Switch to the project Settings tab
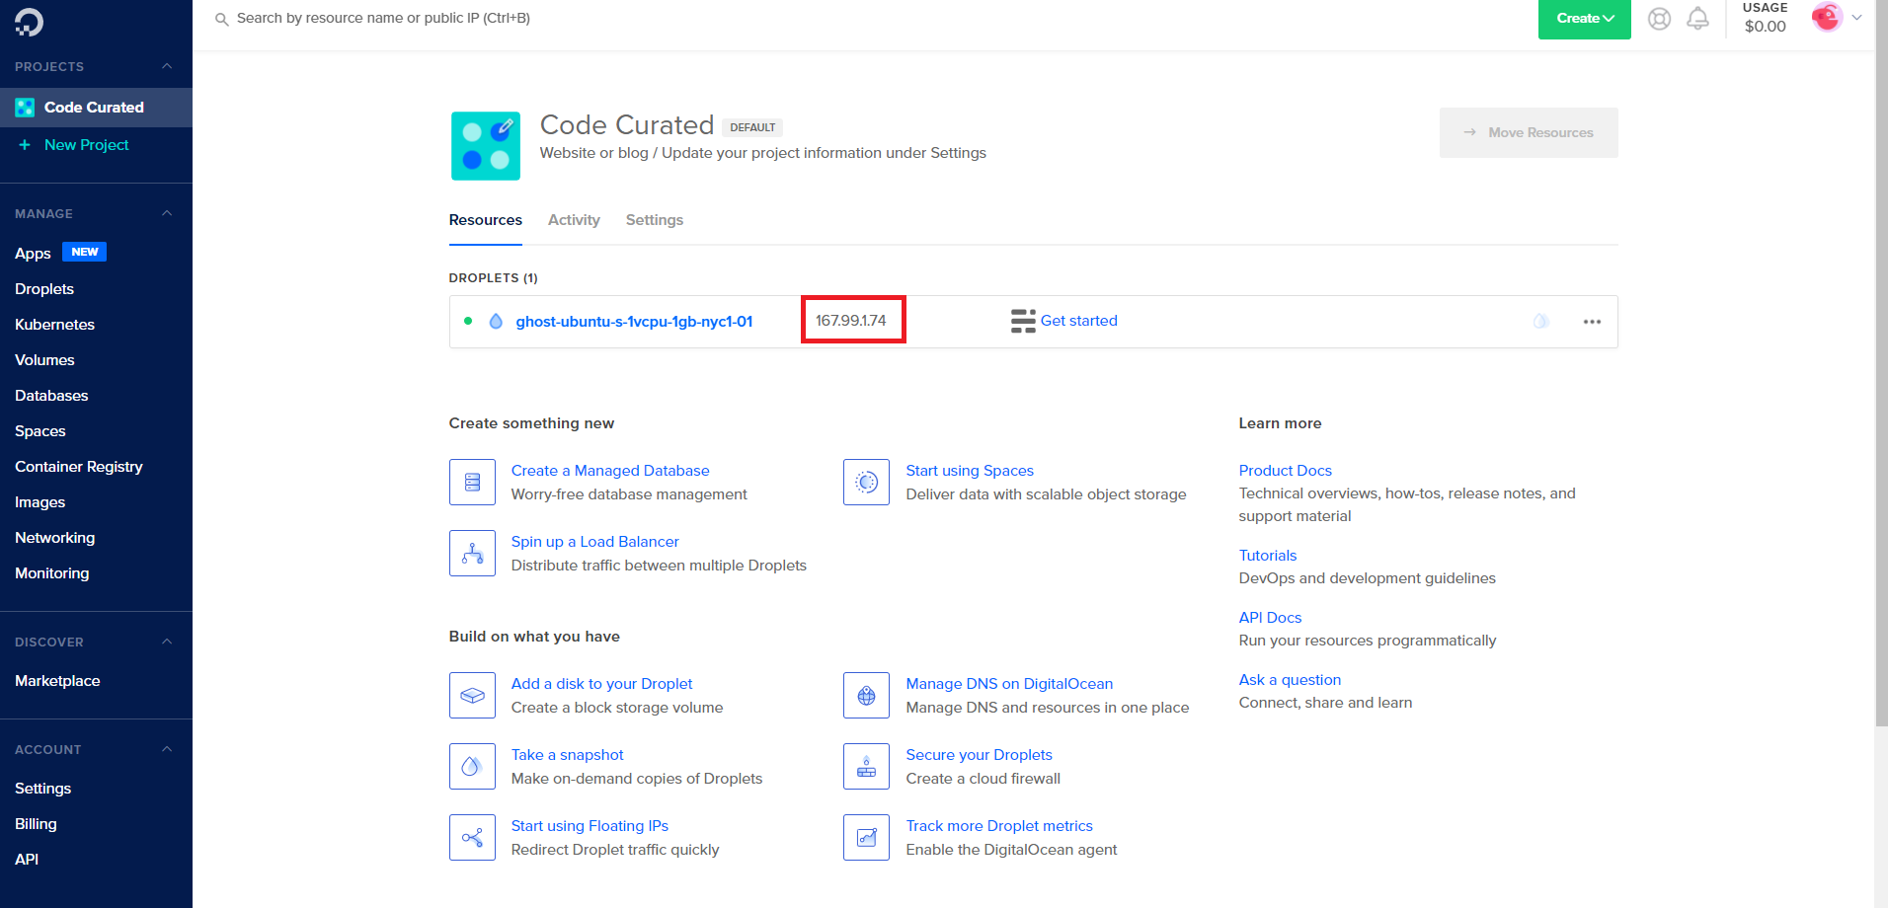 pos(655,220)
